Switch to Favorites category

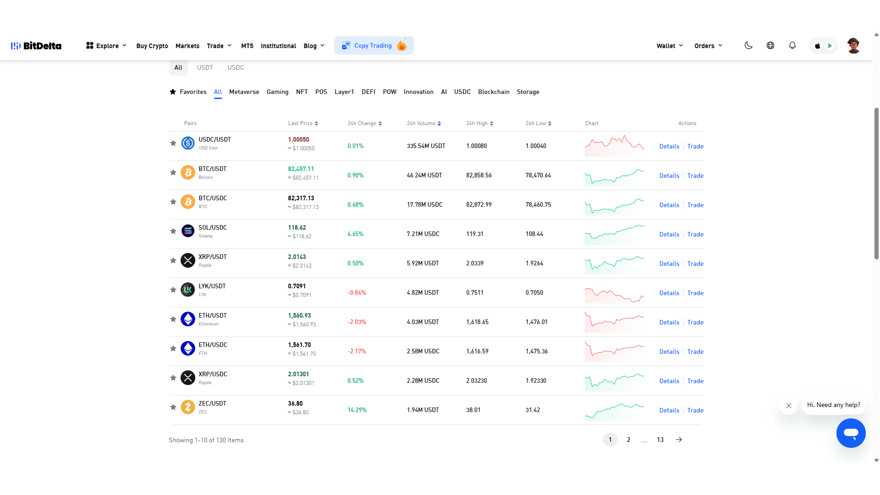tap(188, 92)
